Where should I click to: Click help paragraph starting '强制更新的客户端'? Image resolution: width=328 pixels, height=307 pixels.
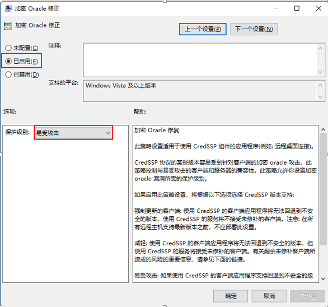click(x=224, y=219)
